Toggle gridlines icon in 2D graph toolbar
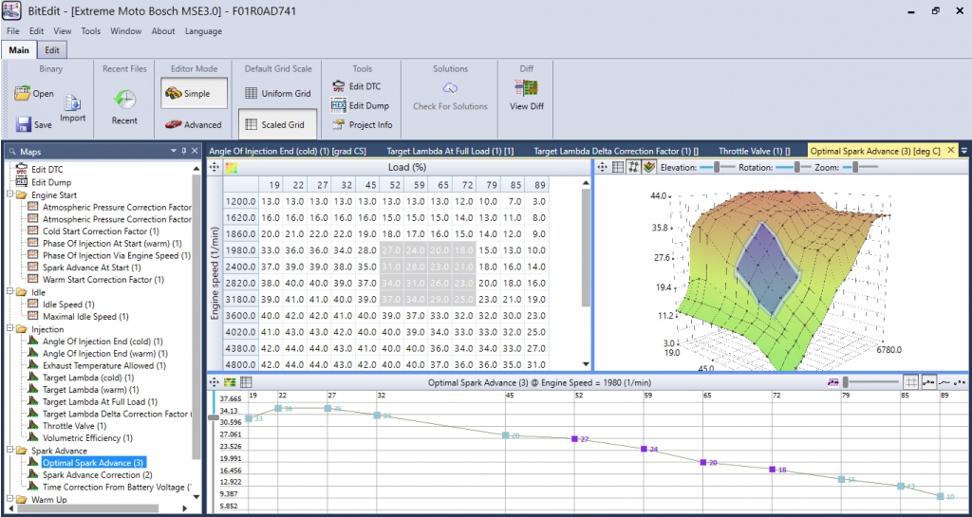This screenshot has height=517, width=972. pos(910,382)
